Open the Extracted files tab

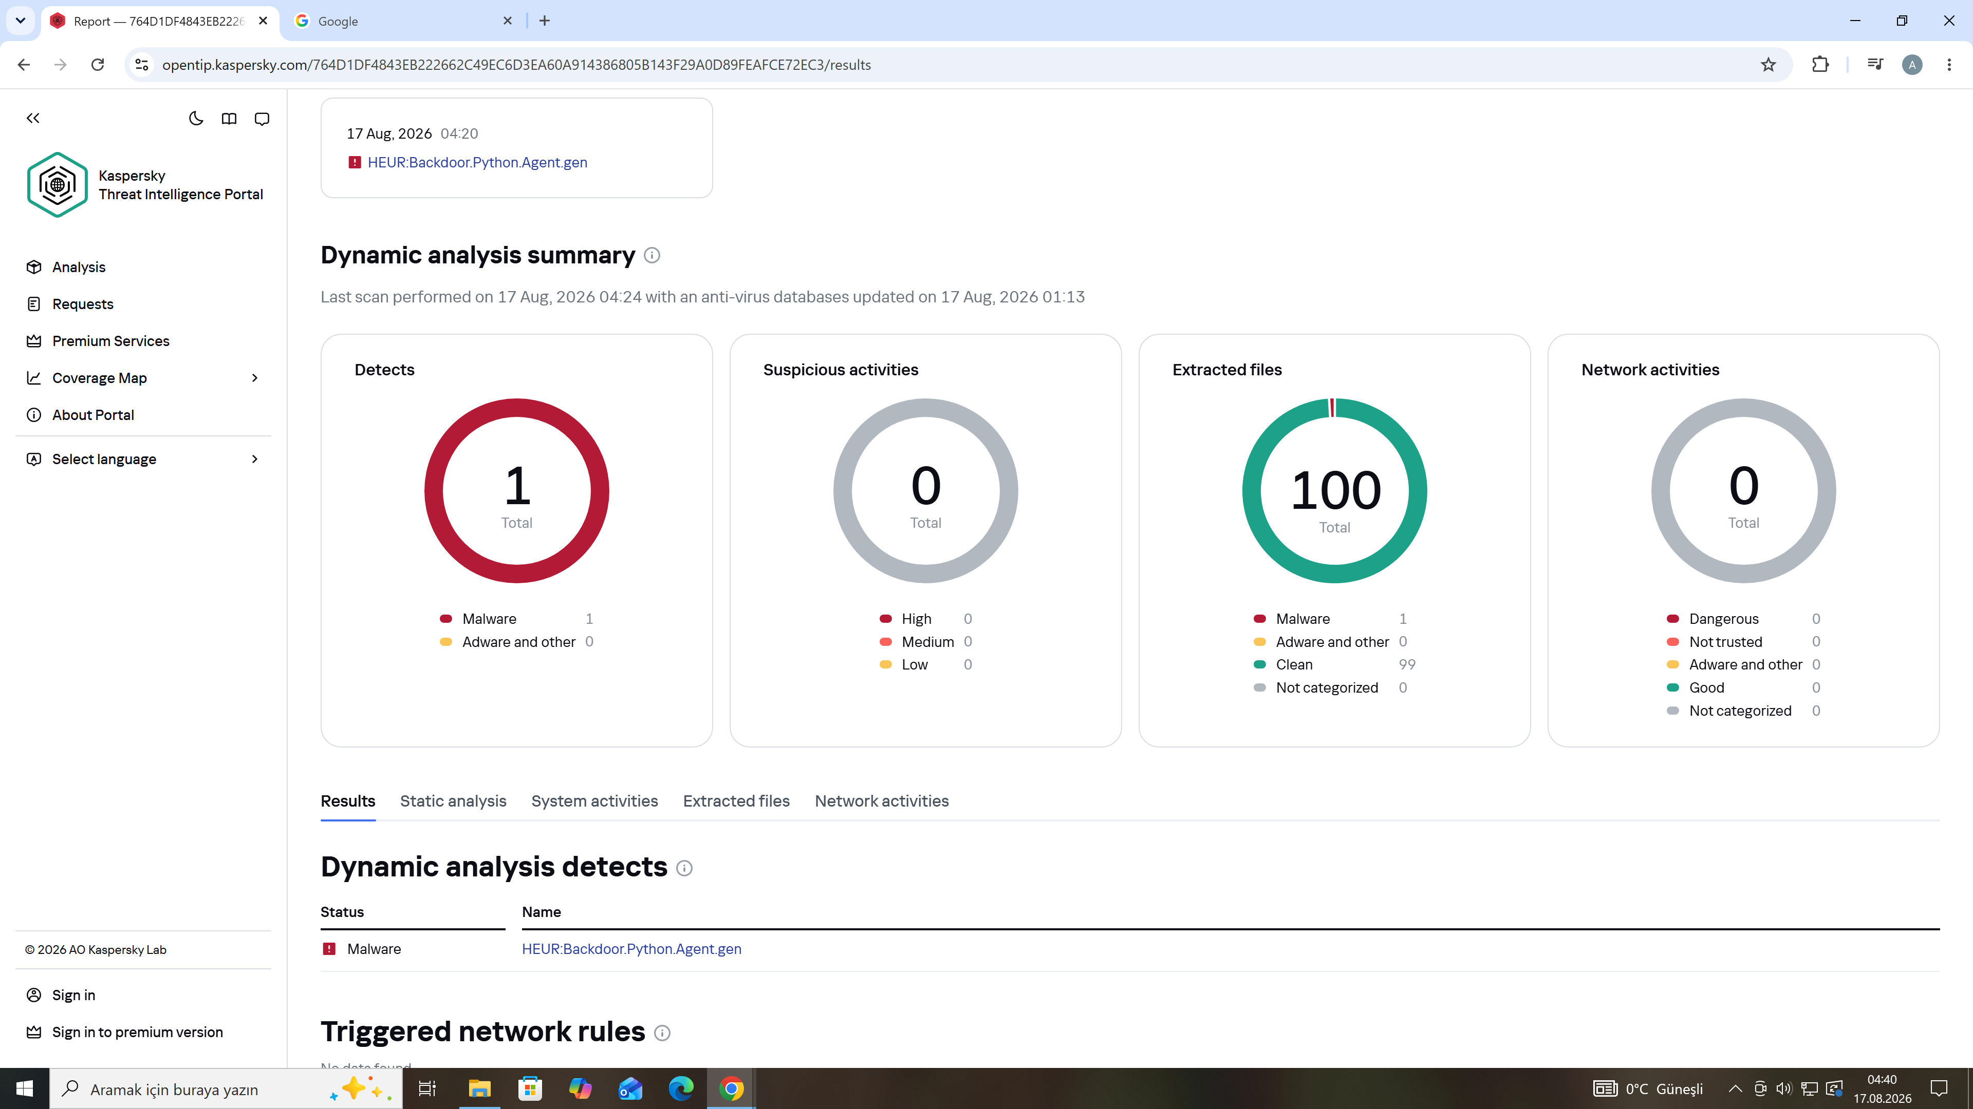pos(736,800)
